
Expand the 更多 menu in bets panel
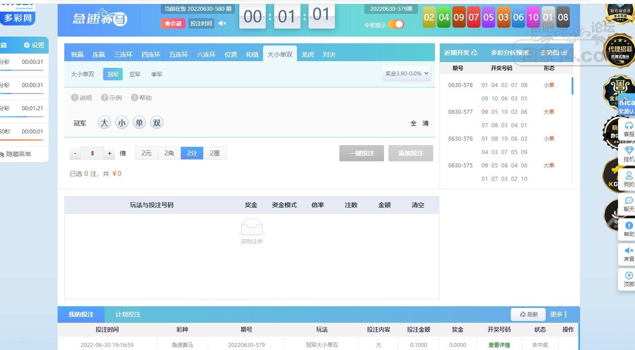[x=559, y=314]
